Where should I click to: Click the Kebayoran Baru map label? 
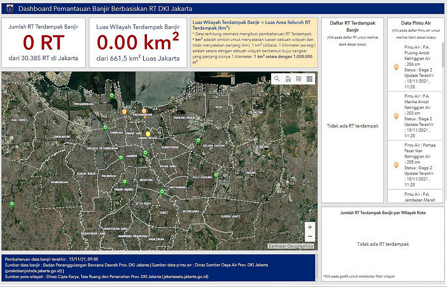116,229
